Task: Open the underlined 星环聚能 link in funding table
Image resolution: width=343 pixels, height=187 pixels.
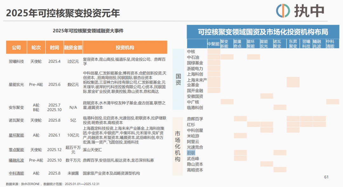Action: pos(16,135)
